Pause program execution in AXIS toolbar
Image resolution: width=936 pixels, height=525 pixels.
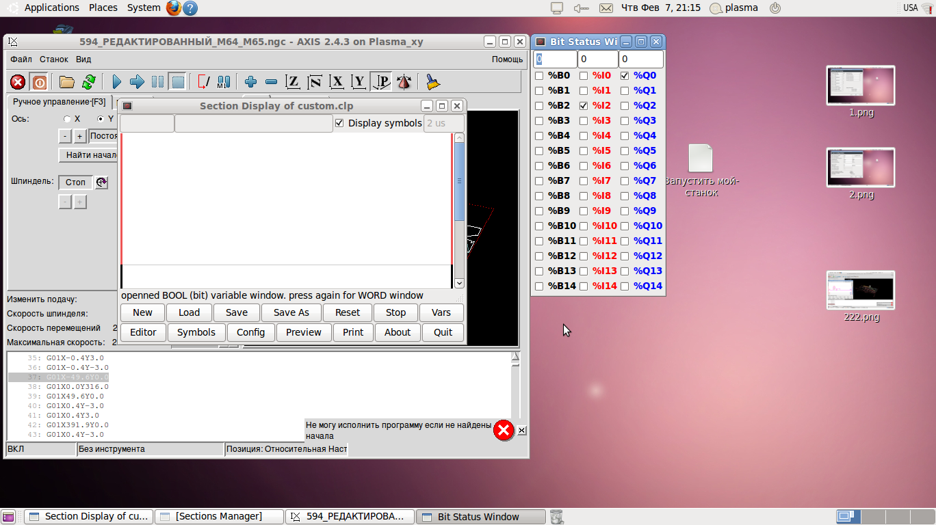tap(157, 82)
